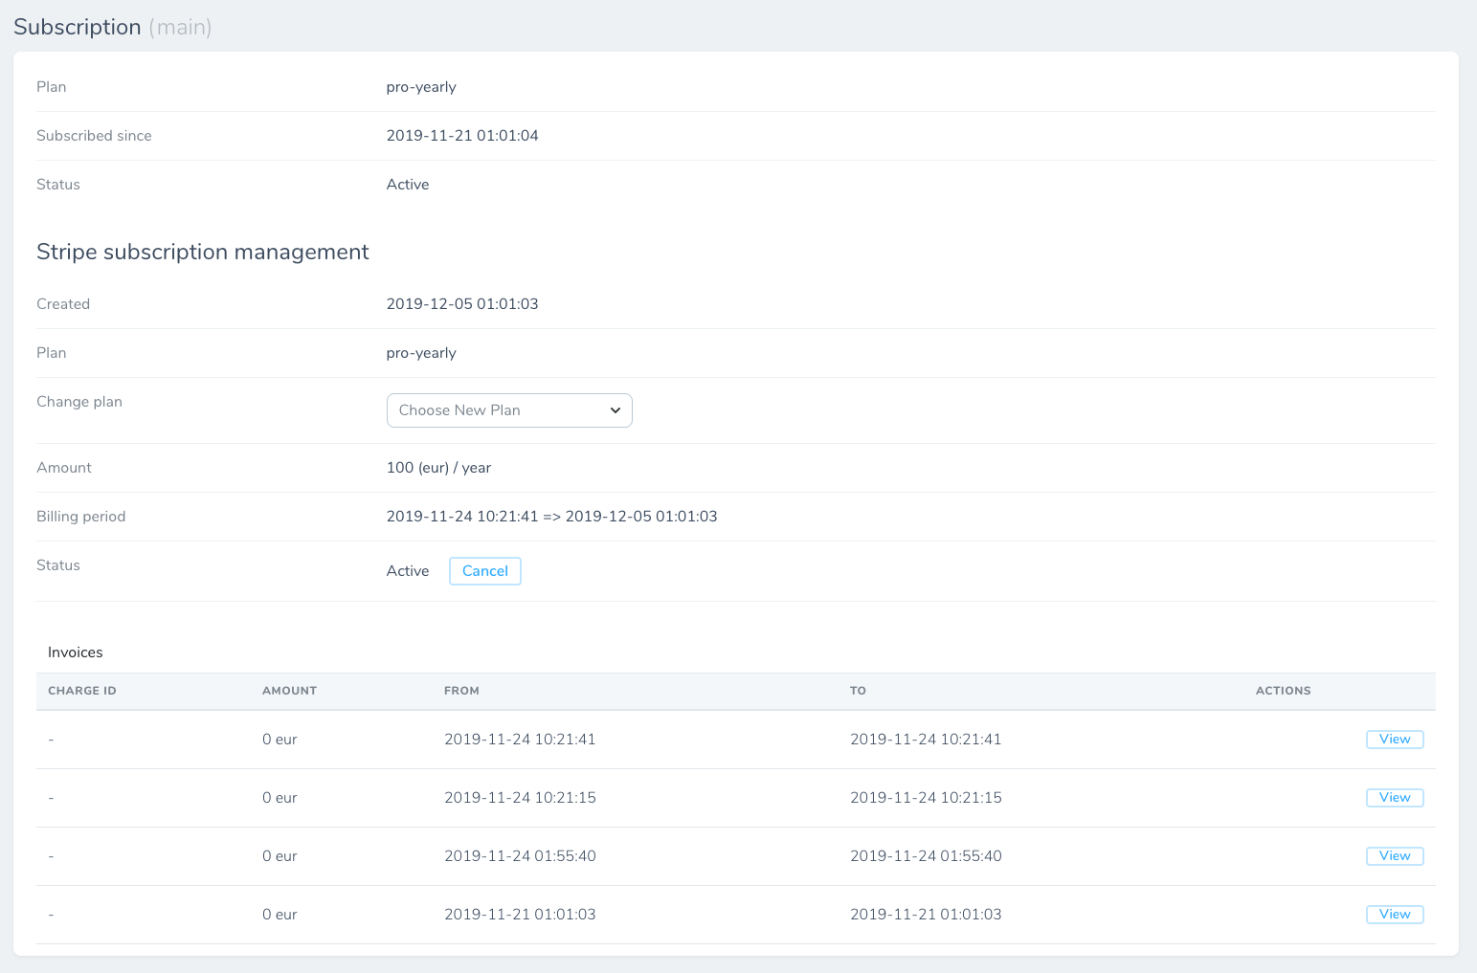Screen dimensions: 1477x973
Task: Click the FROM column header
Action: [461, 691]
